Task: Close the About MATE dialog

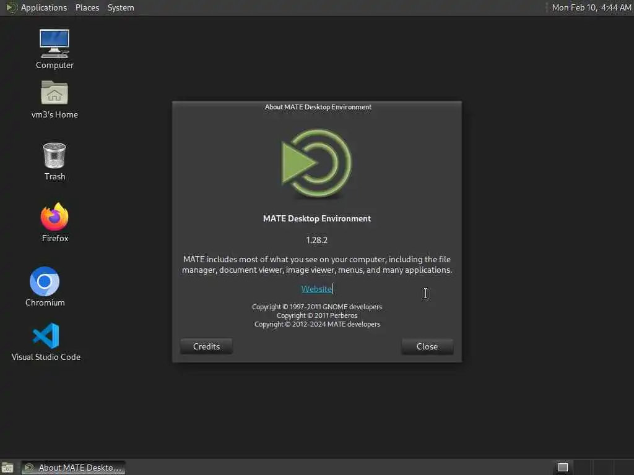Action: click(x=427, y=346)
